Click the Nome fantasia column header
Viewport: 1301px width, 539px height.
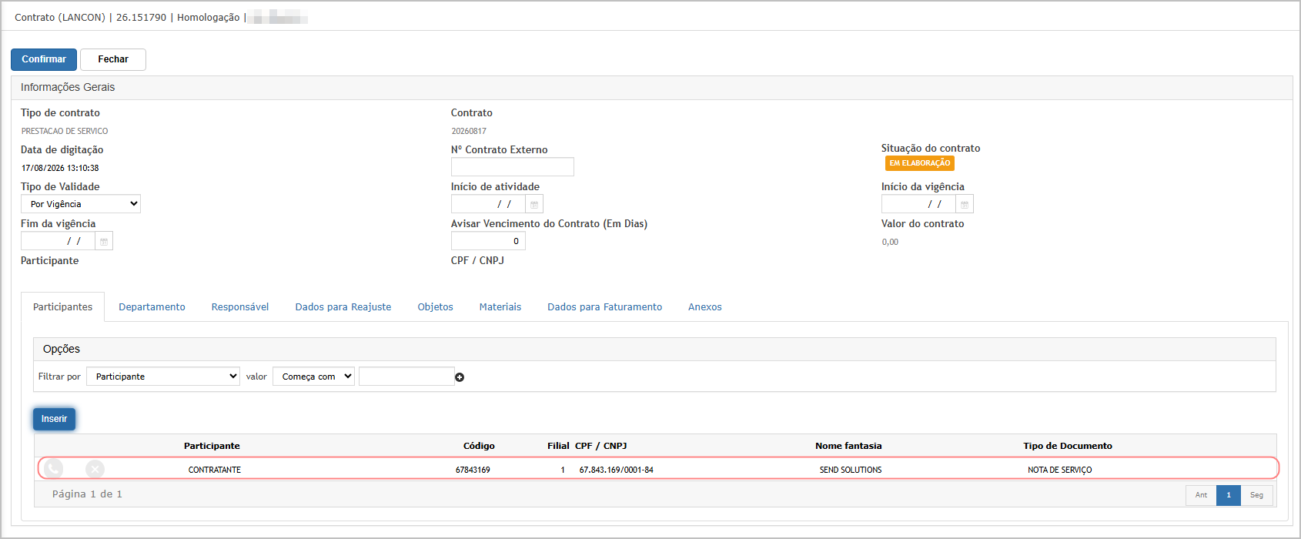(848, 446)
